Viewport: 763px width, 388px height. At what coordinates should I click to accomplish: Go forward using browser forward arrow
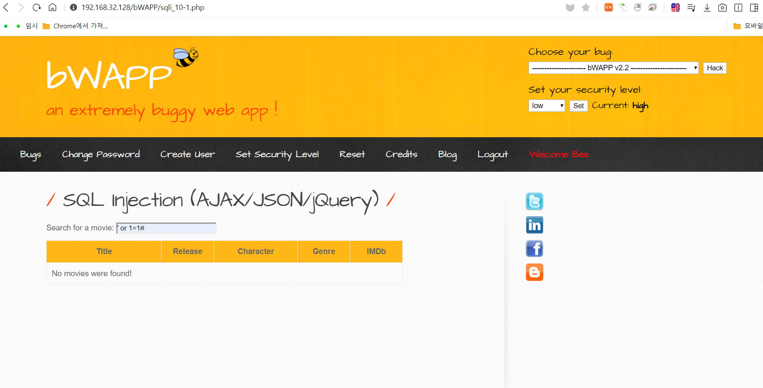21,7
